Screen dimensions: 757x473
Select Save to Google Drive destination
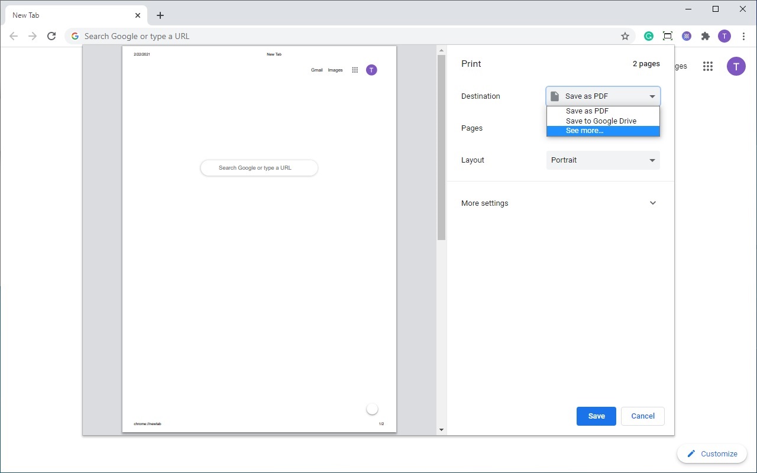point(602,121)
